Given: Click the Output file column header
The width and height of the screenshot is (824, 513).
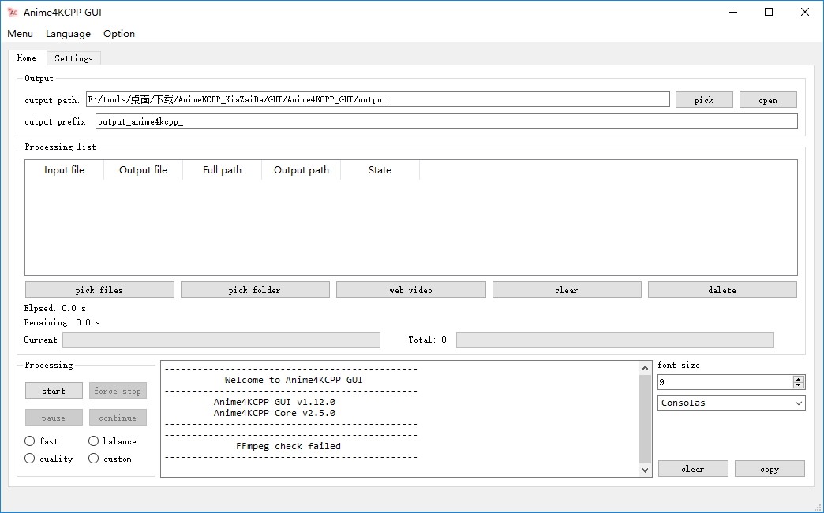Looking at the screenshot, I should [x=143, y=170].
